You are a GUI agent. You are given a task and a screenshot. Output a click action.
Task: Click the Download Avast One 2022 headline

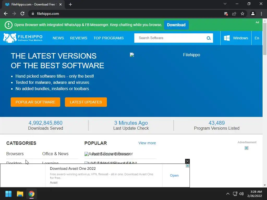pyautogui.click(x=73, y=168)
